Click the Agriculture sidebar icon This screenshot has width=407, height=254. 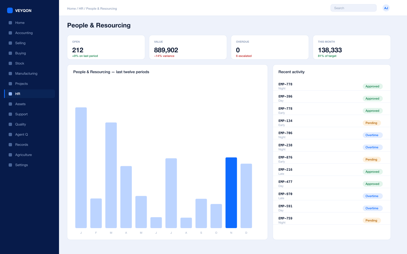click(10, 155)
